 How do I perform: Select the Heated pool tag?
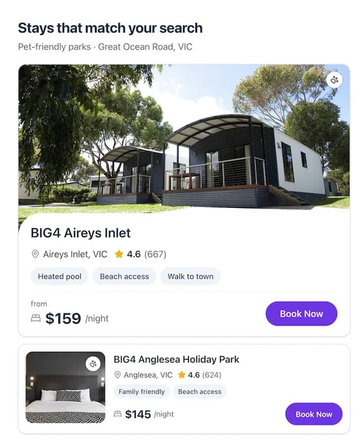coord(59,276)
